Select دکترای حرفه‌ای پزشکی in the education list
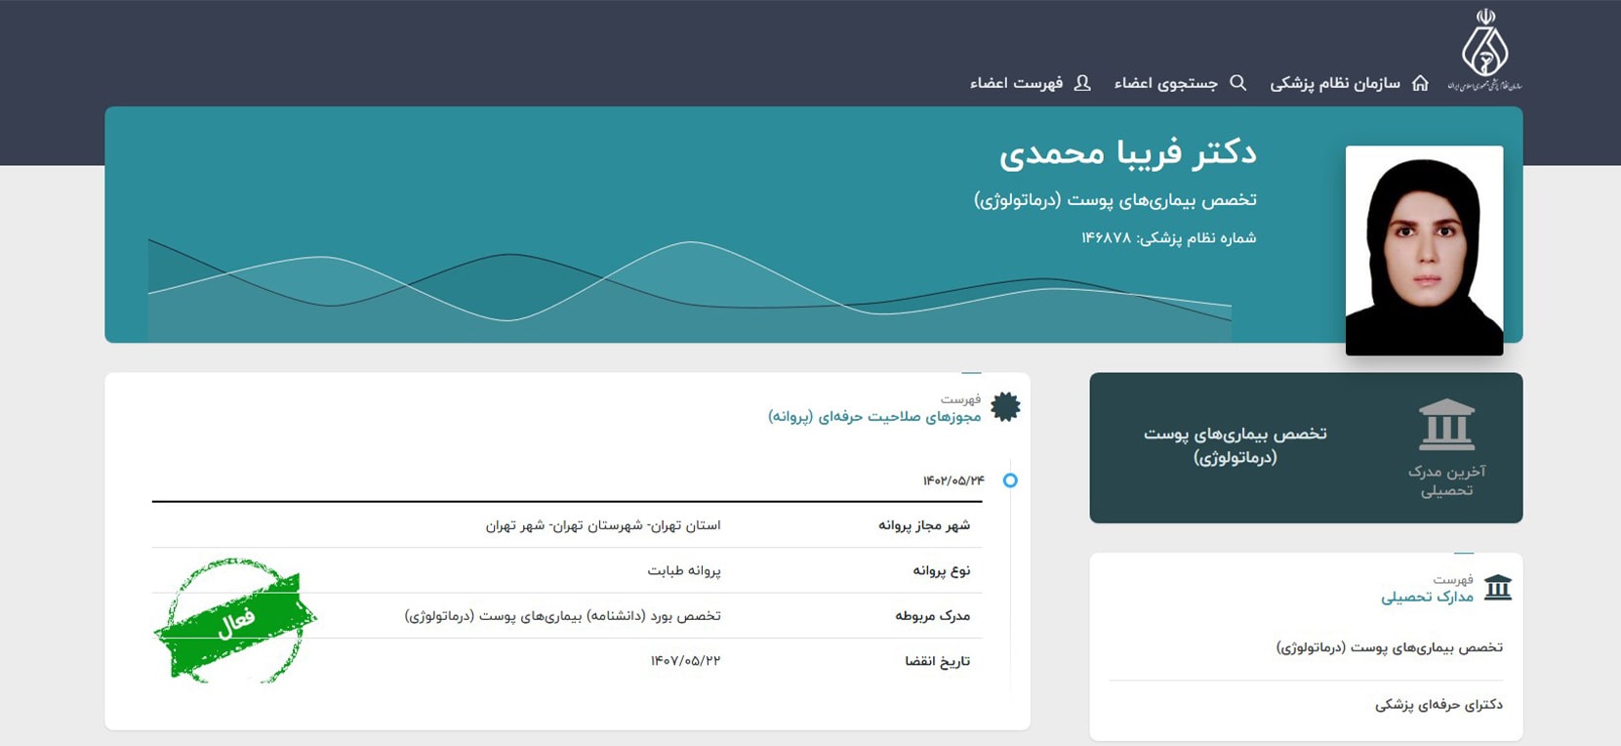1621x746 pixels. (x=1439, y=704)
